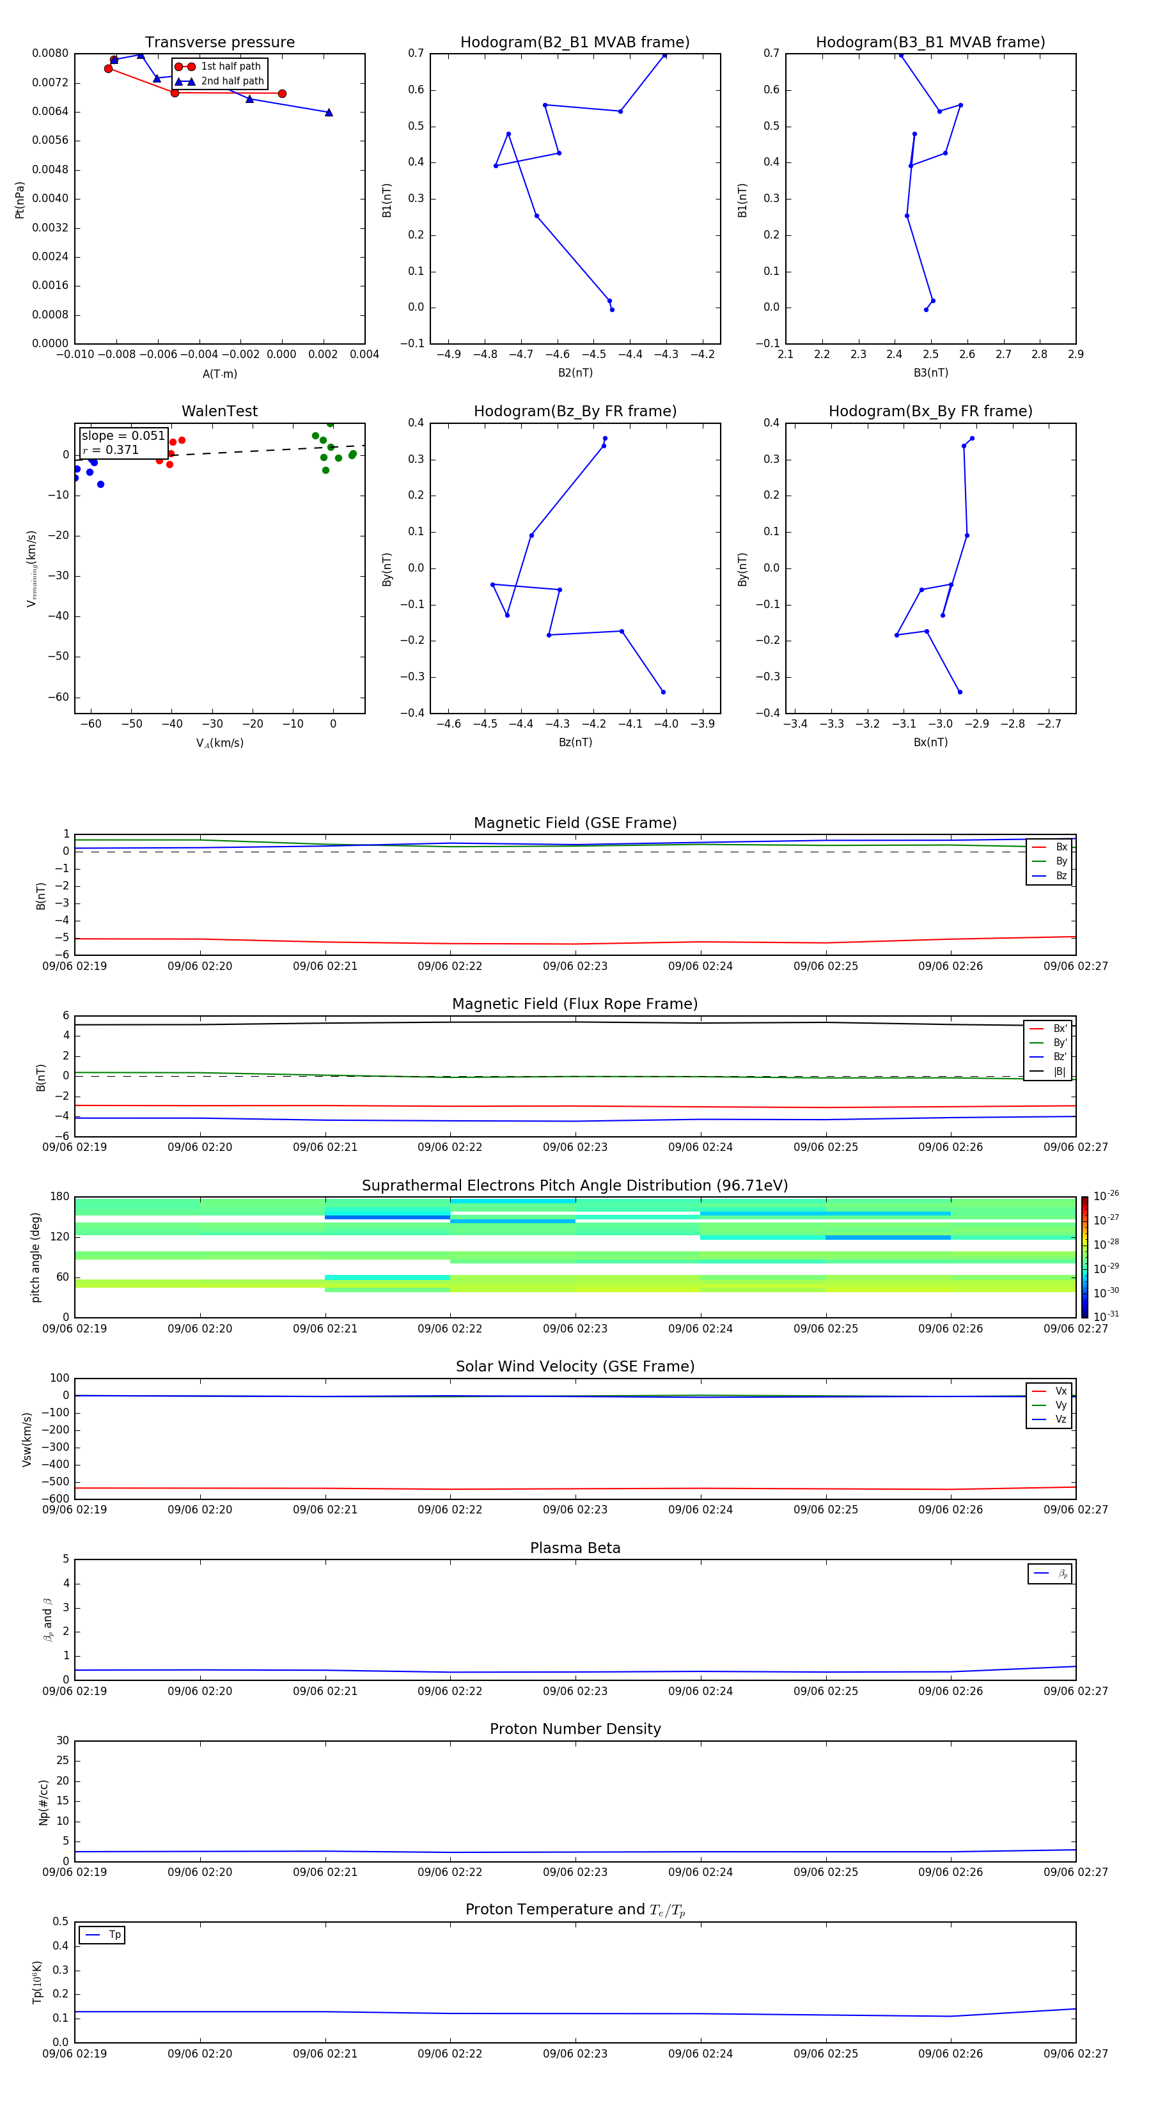Click the "pitch angle (deg)" y-axis label
The image size is (1151, 2110).
coord(35,1257)
